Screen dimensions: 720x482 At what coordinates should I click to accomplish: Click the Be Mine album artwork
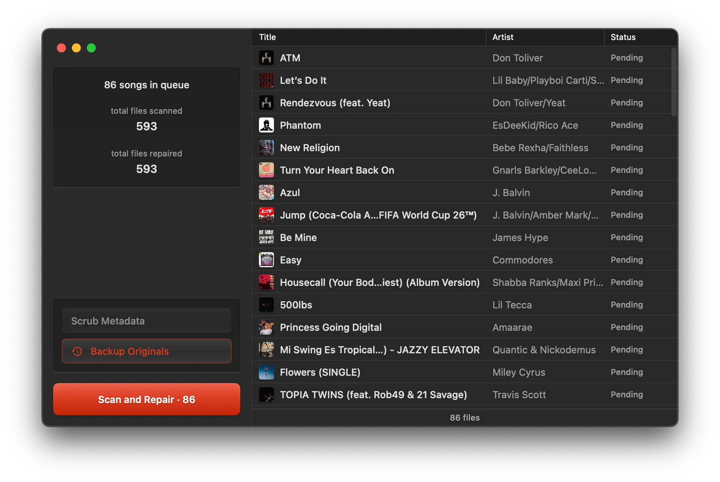[x=266, y=238]
